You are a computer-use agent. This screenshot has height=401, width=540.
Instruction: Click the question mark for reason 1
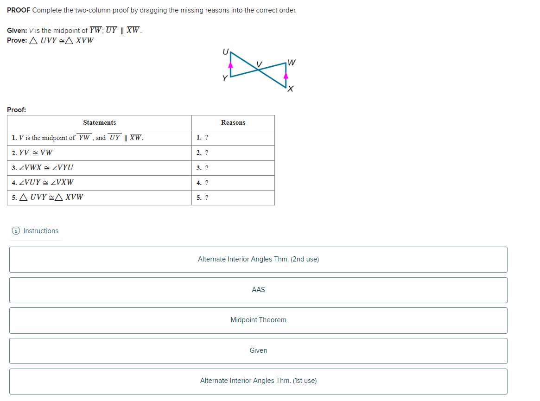tap(207, 137)
